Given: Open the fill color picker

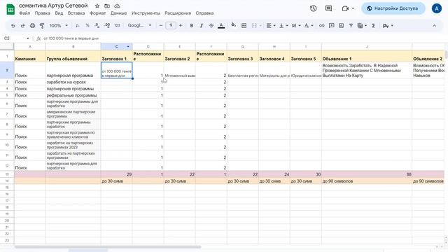Looking at the screenshot, I should tap(233, 25).
